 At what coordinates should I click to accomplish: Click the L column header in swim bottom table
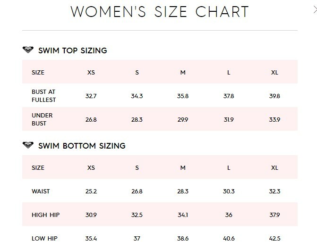coord(229,167)
